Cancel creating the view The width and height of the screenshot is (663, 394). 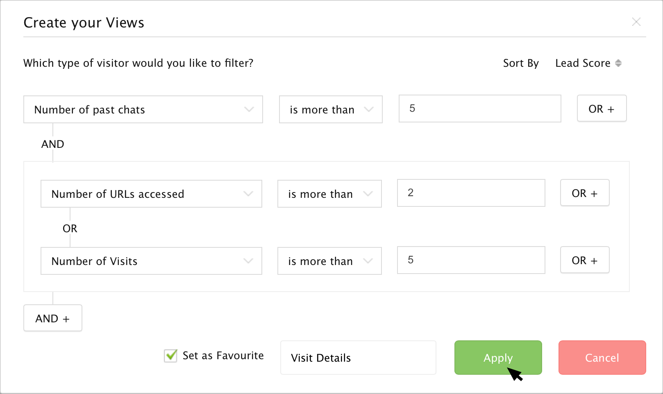tap(602, 358)
